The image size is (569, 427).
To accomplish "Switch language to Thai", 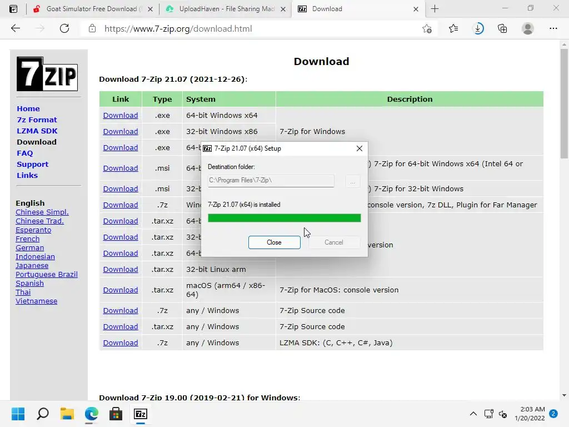I will click(x=23, y=292).
